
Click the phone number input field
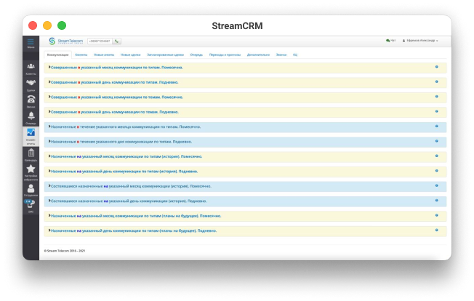[100, 41]
